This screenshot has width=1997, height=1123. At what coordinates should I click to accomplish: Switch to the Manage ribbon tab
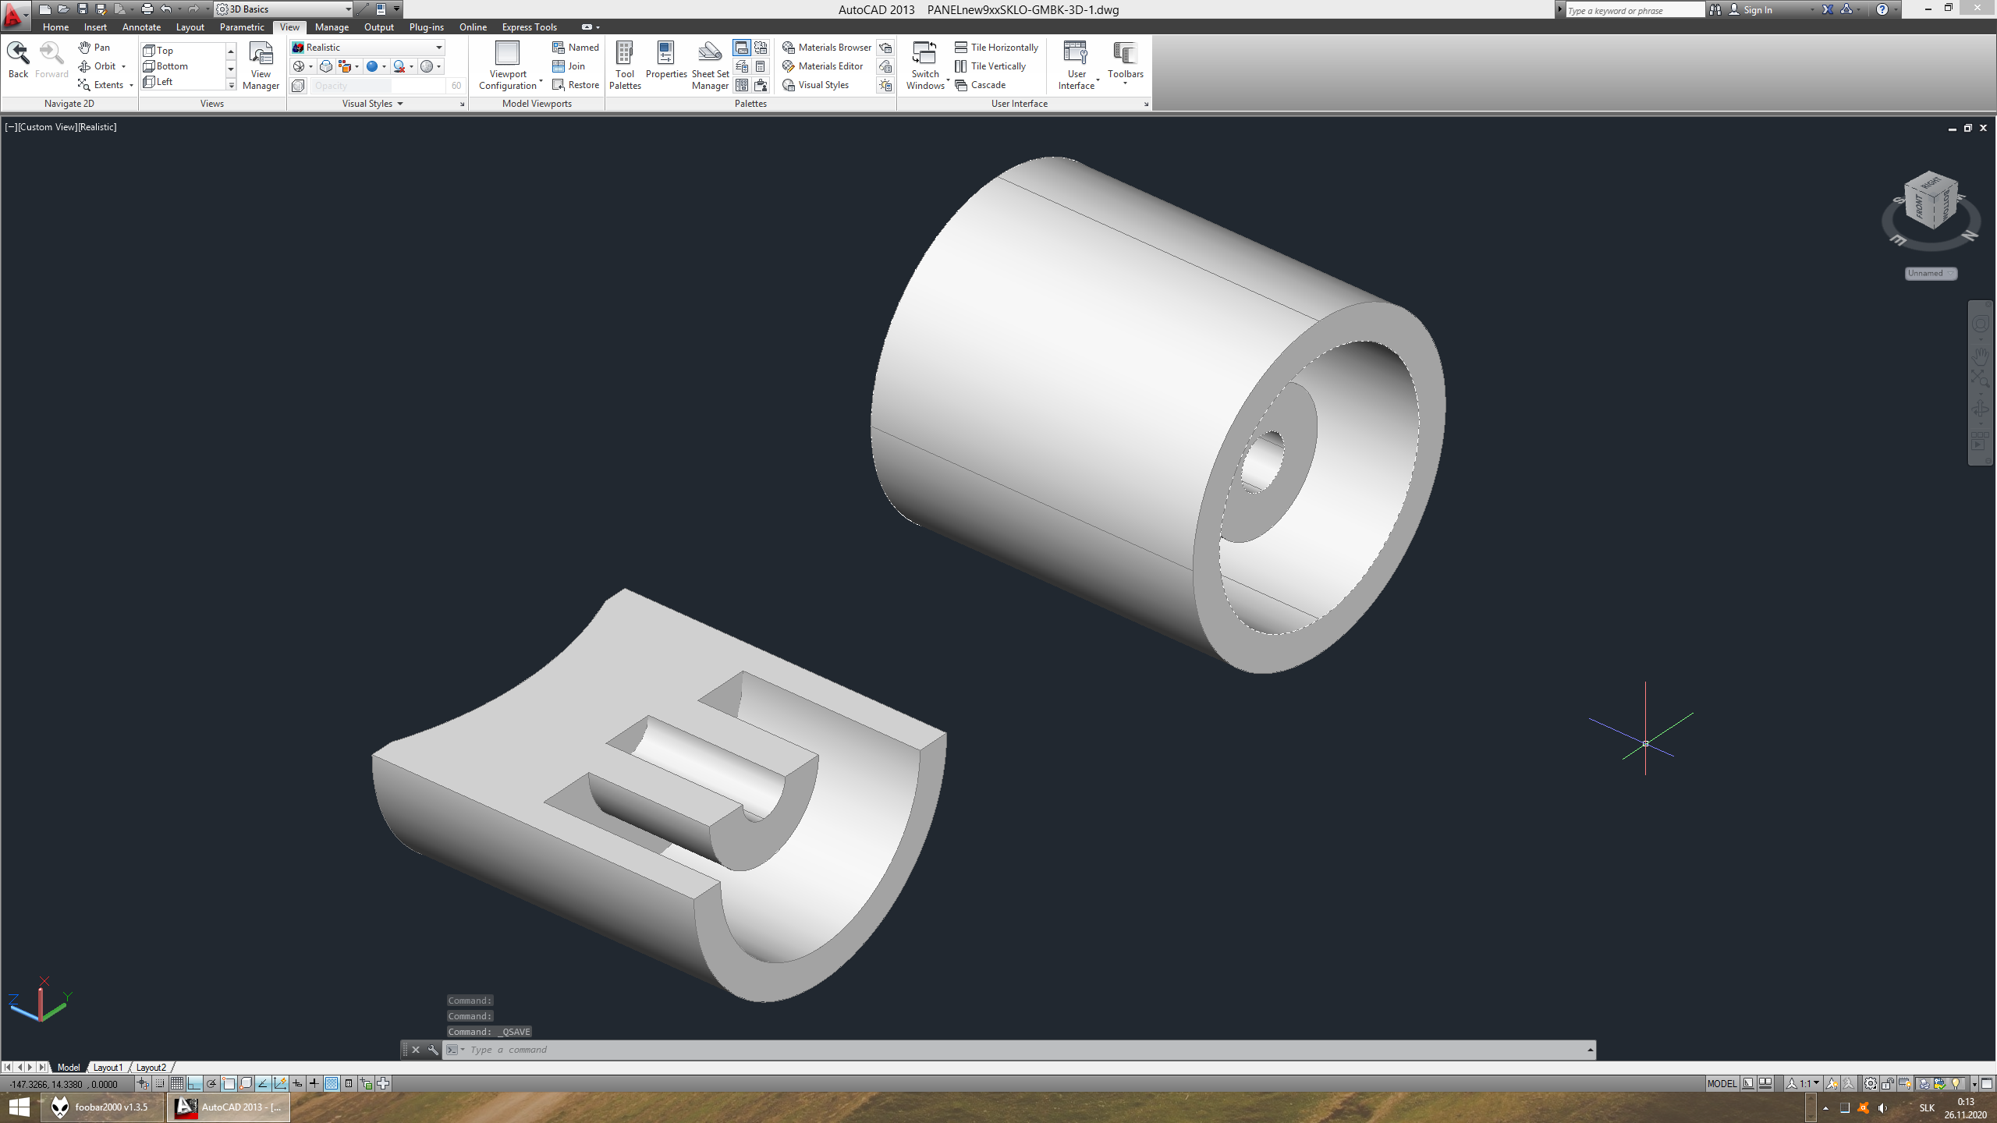[332, 27]
